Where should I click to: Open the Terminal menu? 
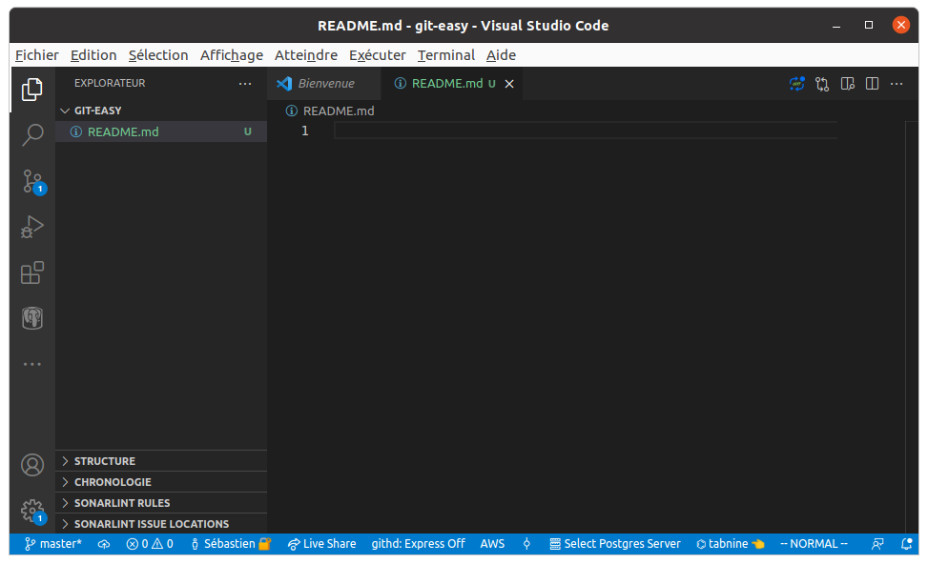click(x=446, y=55)
